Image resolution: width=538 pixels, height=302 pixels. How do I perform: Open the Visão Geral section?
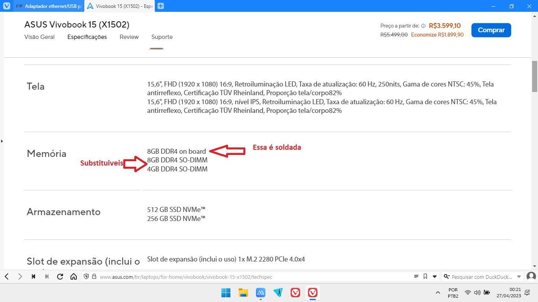pyautogui.click(x=39, y=37)
